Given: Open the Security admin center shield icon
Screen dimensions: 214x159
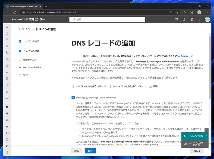Looking at the screenshot, I should pos(7,107).
